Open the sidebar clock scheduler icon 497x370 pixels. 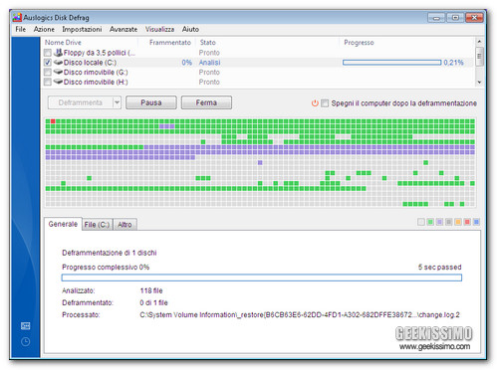click(26, 341)
